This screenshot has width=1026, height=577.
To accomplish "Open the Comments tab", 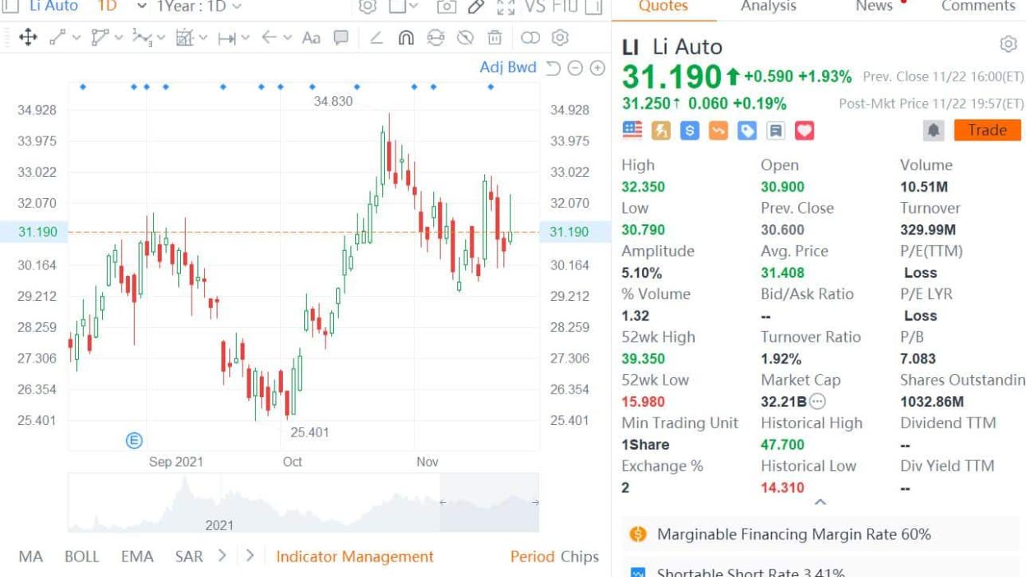I will 978,7.
